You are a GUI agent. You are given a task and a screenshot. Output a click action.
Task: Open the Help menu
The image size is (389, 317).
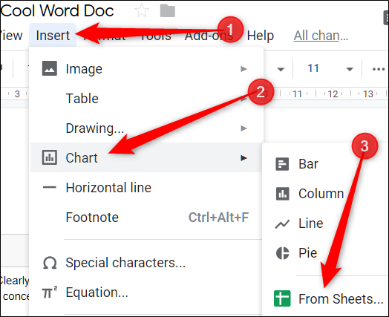(261, 36)
